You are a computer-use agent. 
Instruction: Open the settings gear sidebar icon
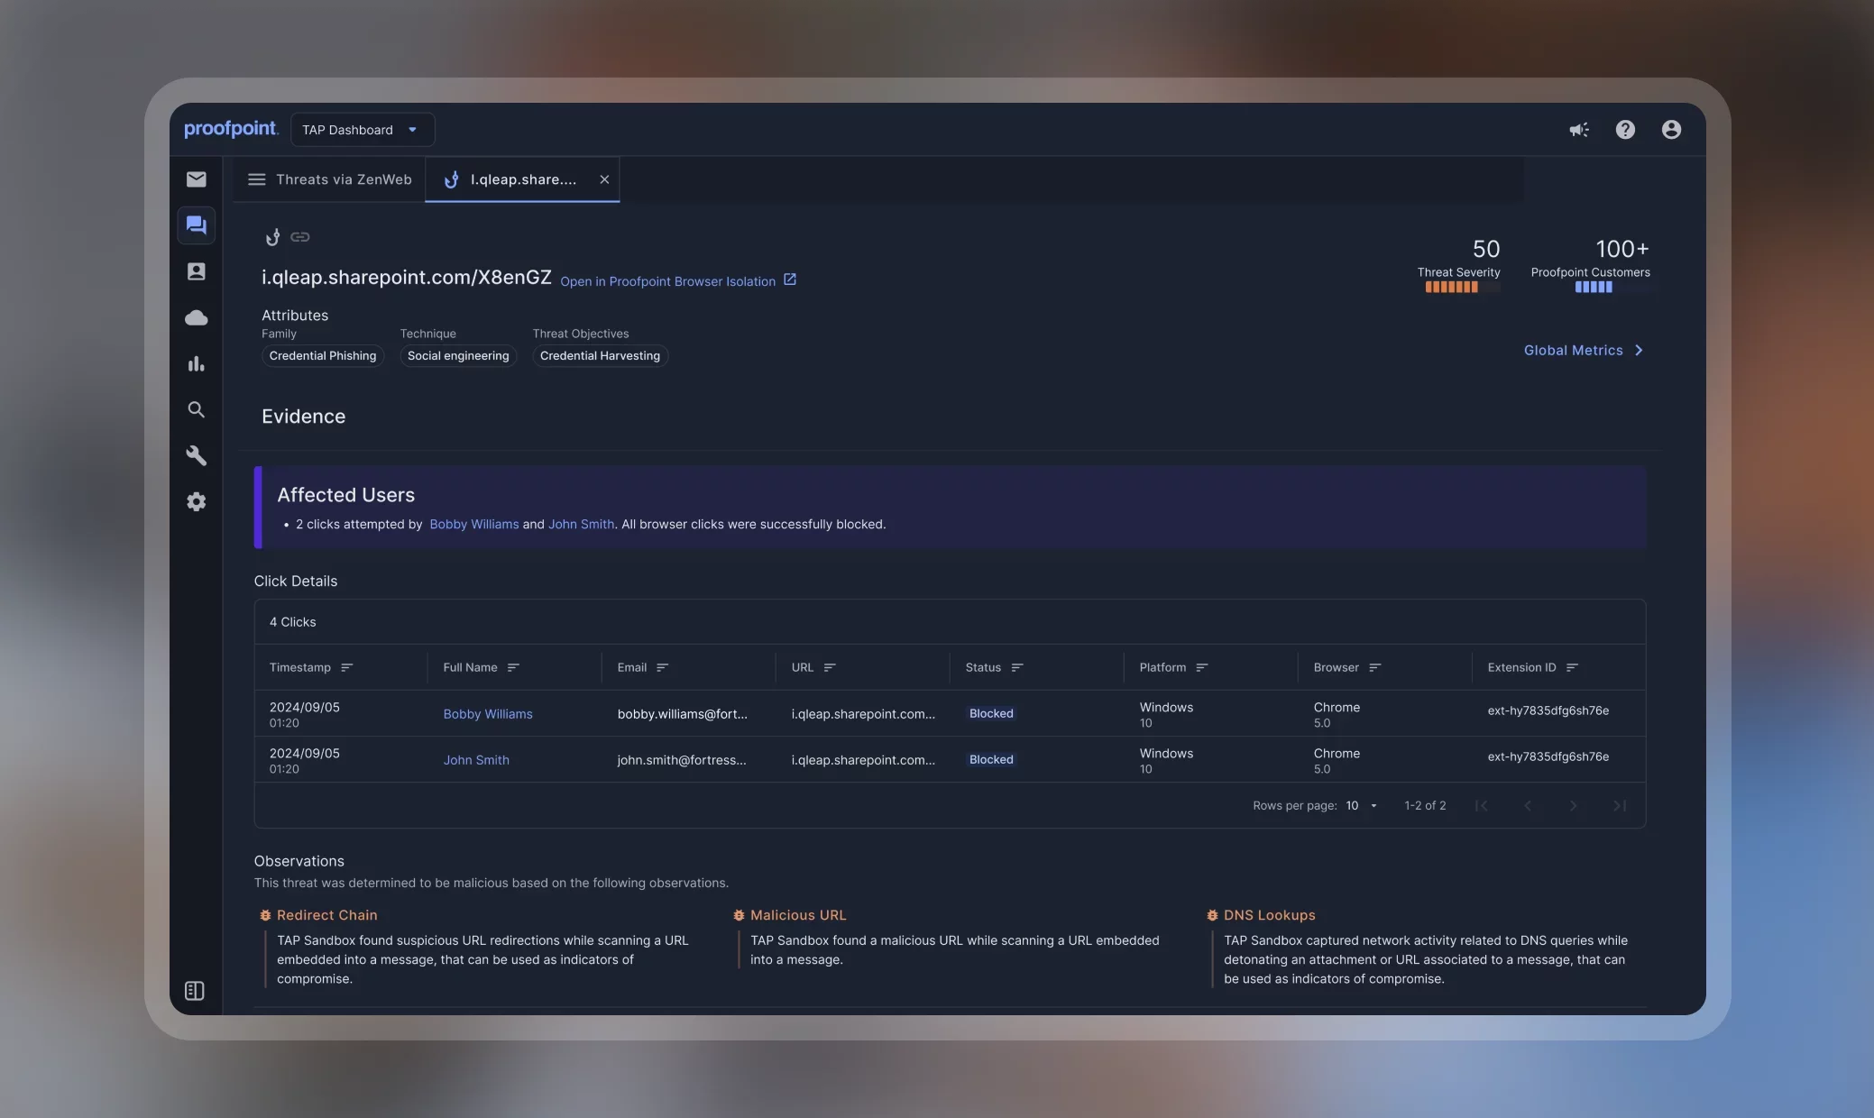[196, 501]
